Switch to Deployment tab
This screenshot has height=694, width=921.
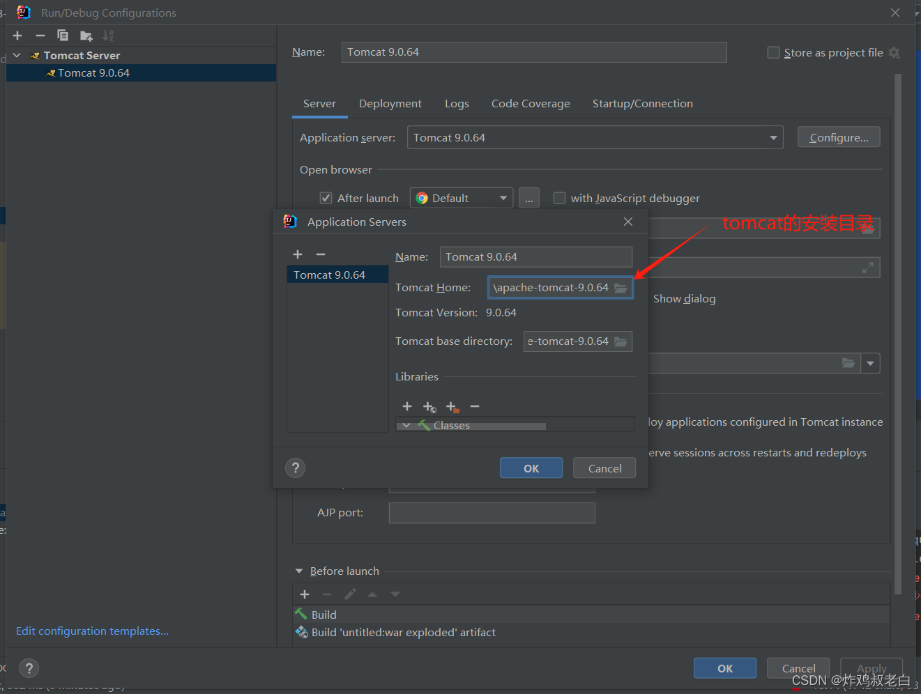click(x=390, y=104)
